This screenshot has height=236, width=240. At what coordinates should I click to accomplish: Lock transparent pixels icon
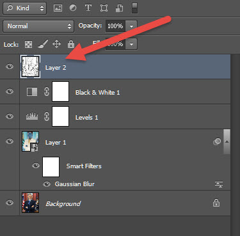tap(29, 44)
